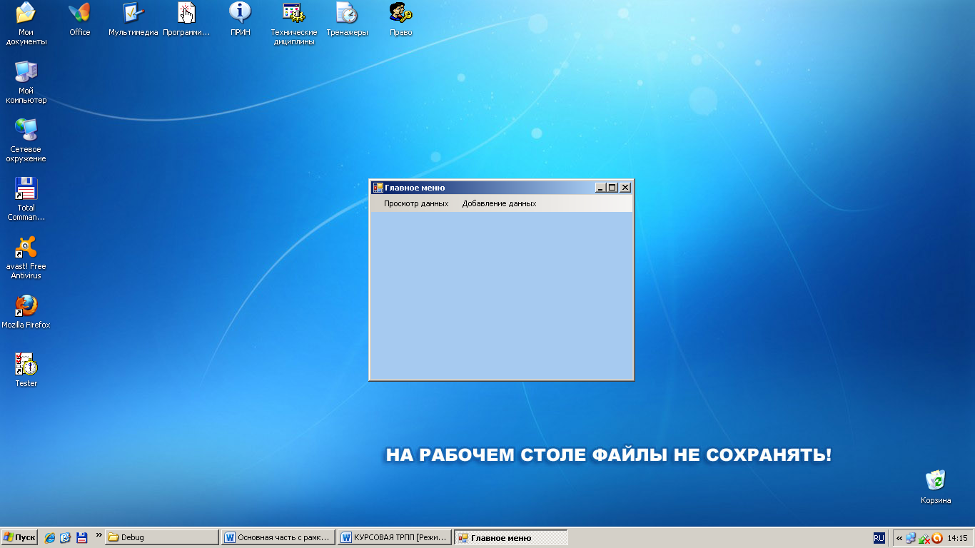The height and width of the screenshot is (548, 975).
Task: Click the second quick launch icon
Action: tap(65, 538)
